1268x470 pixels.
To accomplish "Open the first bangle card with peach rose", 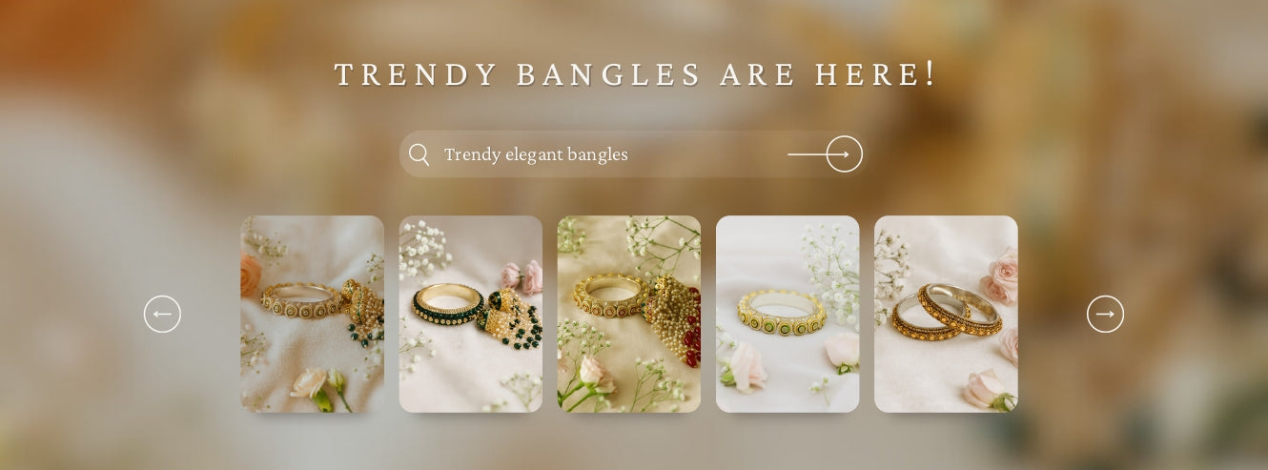I will 312,314.
